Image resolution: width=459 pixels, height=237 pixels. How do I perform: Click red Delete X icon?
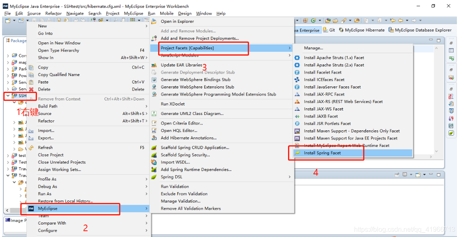tap(31, 89)
